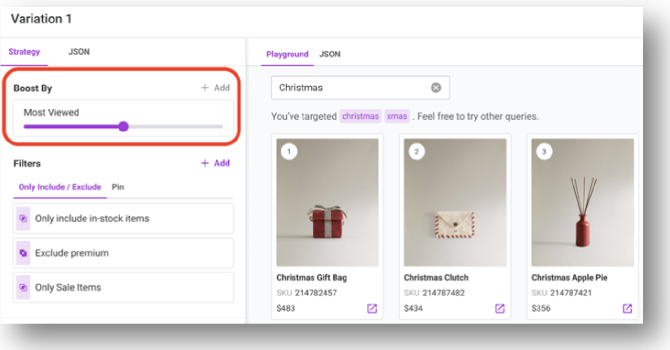Open the Christmas Gift Bag product thumbnail

click(328, 202)
